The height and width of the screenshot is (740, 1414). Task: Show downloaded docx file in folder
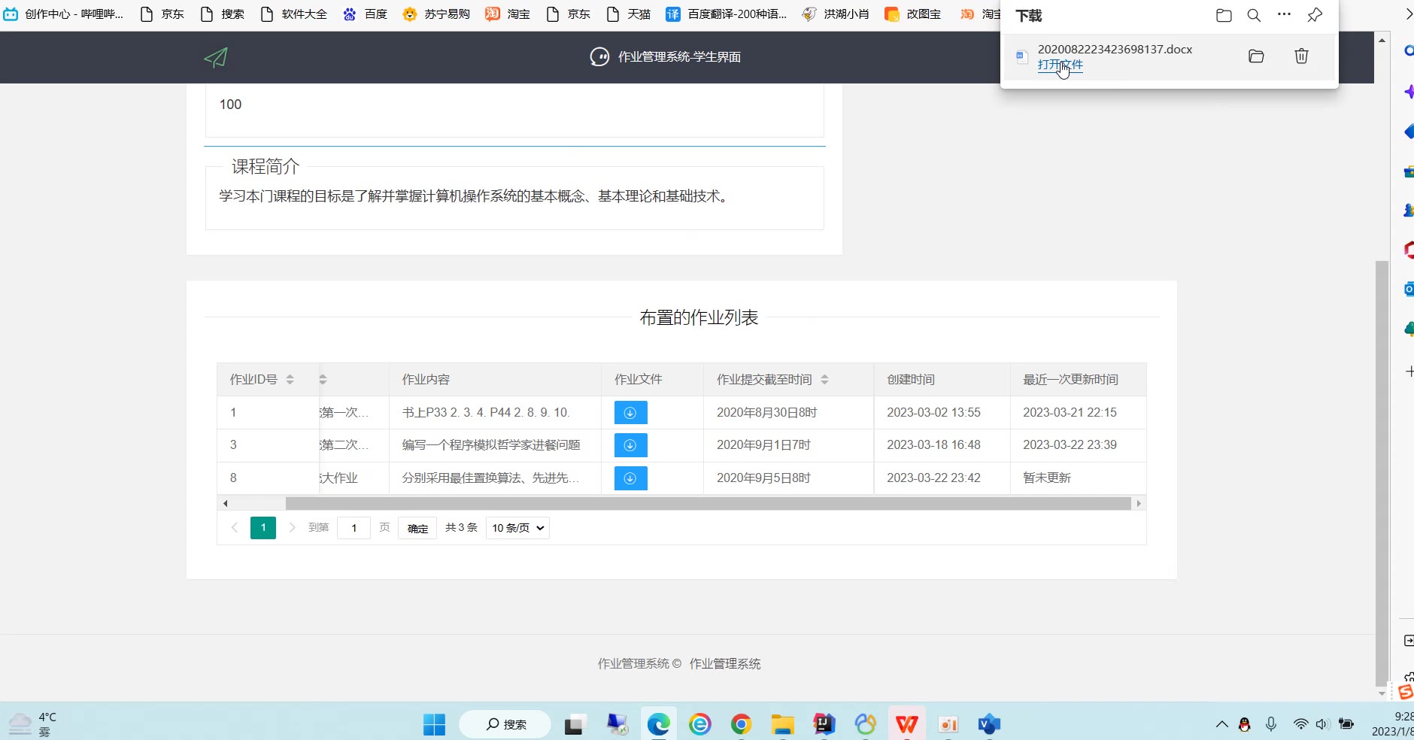(x=1256, y=56)
